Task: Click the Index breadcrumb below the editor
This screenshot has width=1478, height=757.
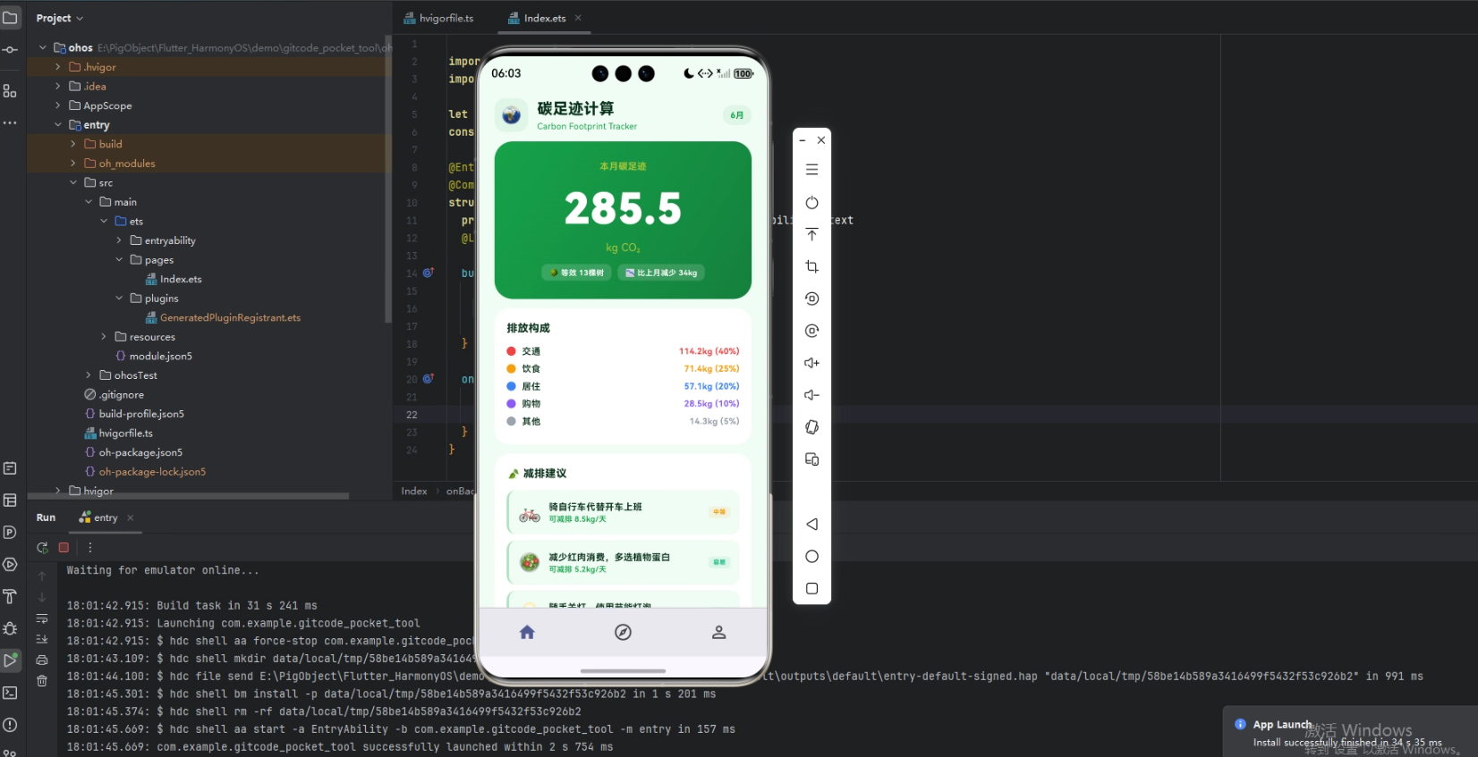Action: point(414,491)
